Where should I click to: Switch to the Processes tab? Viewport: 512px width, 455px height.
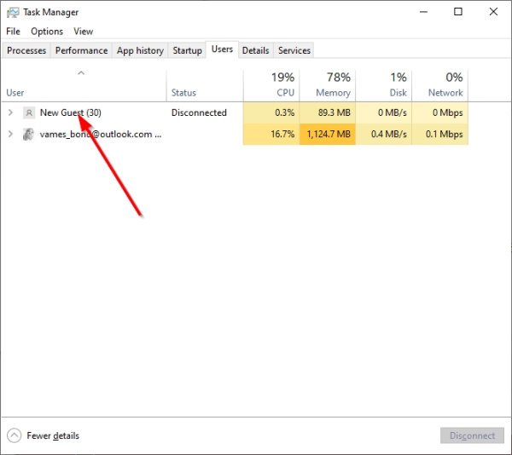pos(26,50)
